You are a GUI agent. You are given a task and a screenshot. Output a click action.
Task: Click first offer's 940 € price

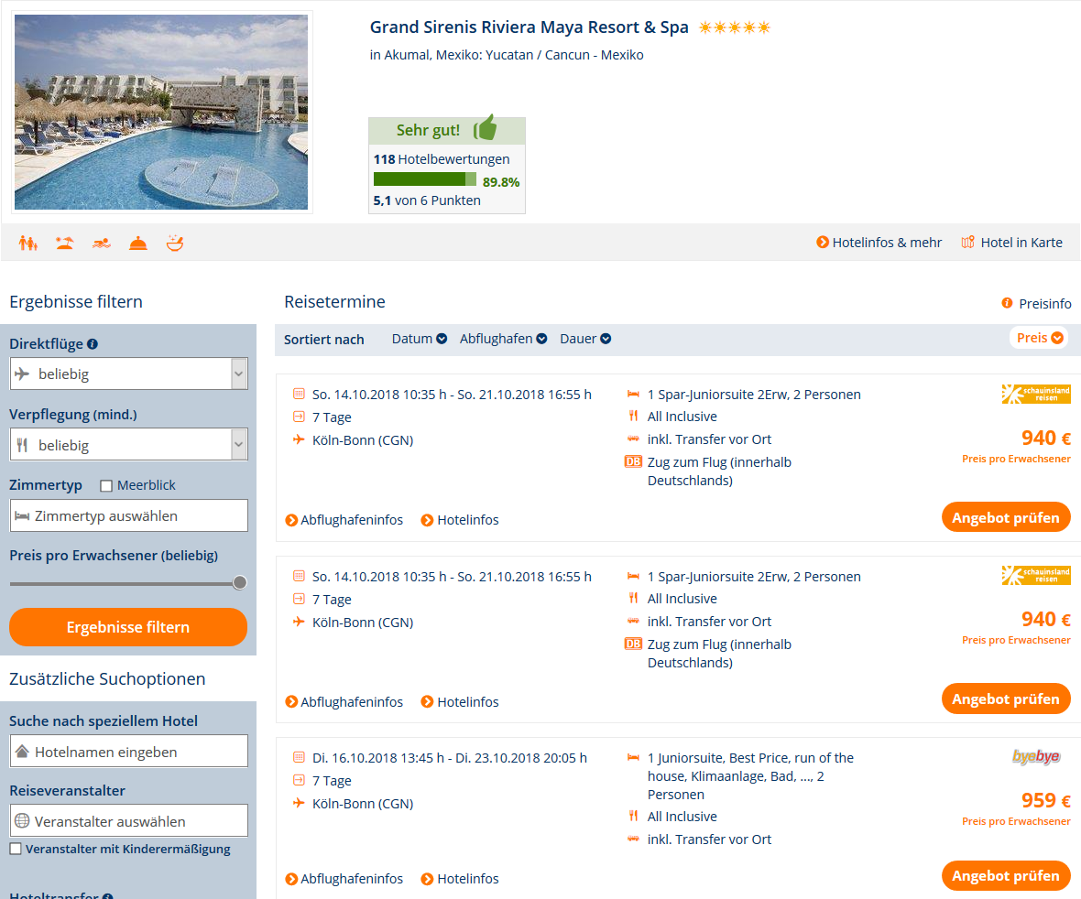tap(1046, 439)
